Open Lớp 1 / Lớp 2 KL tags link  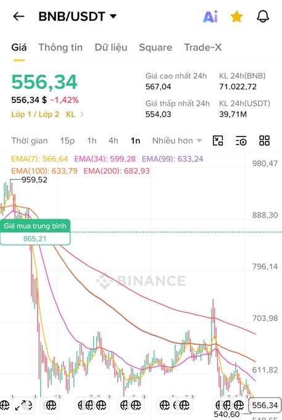[48, 114]
